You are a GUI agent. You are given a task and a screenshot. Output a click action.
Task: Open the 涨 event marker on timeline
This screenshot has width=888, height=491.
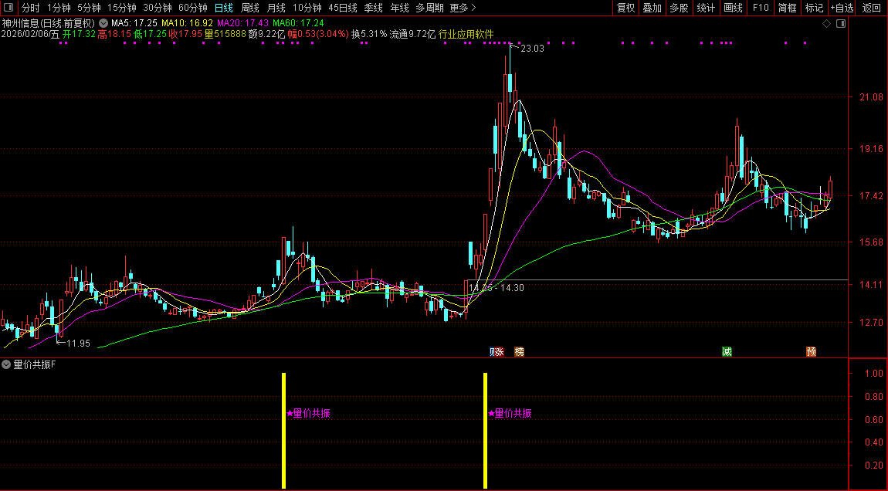click(498, 352)
